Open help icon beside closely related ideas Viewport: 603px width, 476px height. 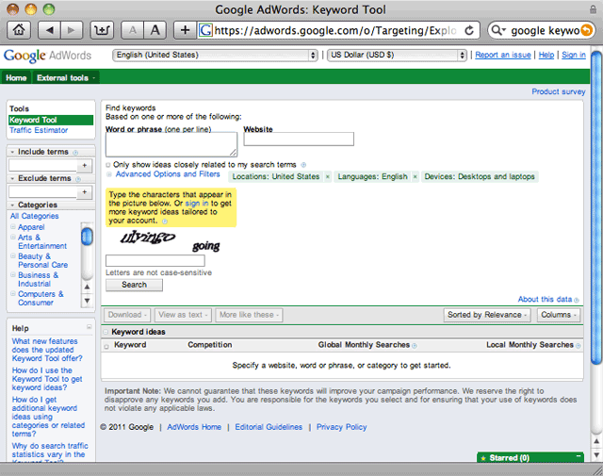pos(303,165)
